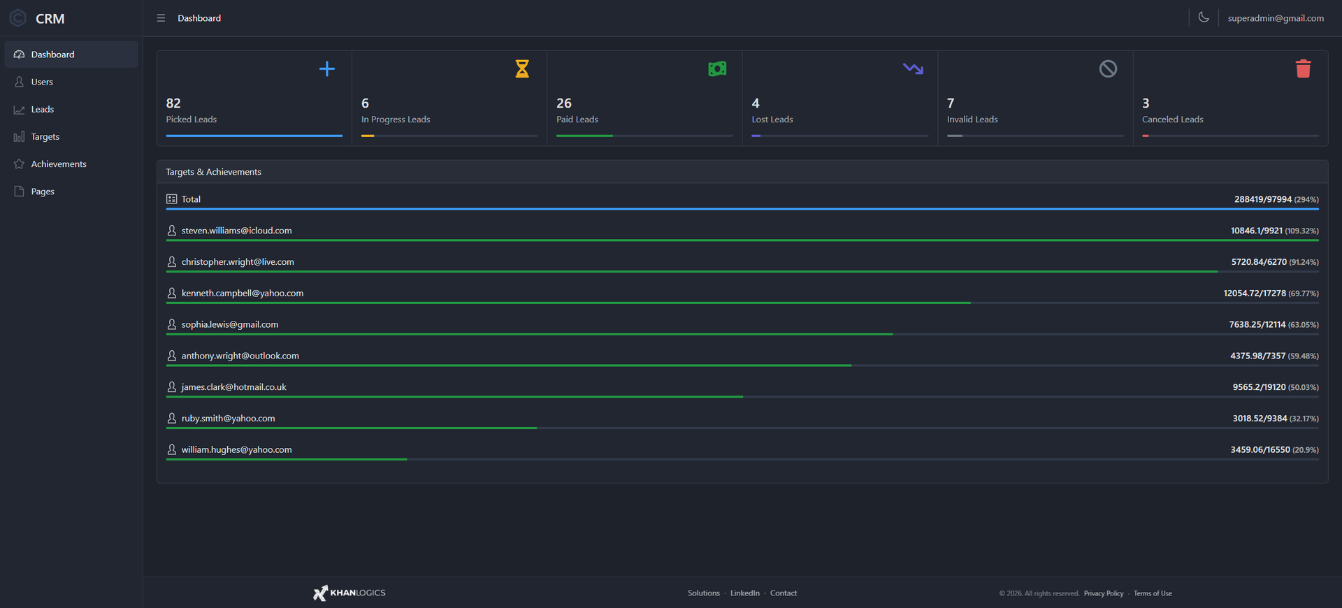Expand the Pages sidebar item
Screen dimensions: 1342x608
(71, 191)
